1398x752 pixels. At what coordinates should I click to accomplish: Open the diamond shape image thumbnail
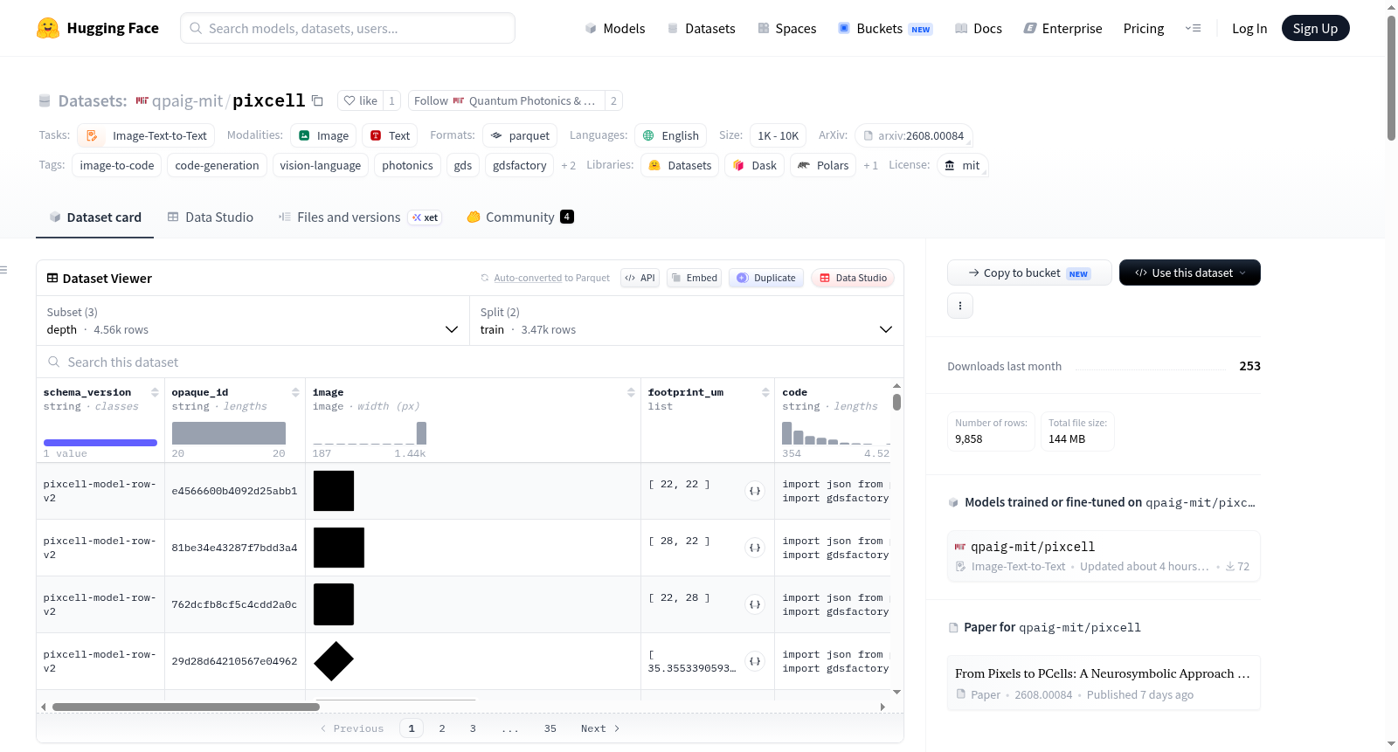(334, 661)
